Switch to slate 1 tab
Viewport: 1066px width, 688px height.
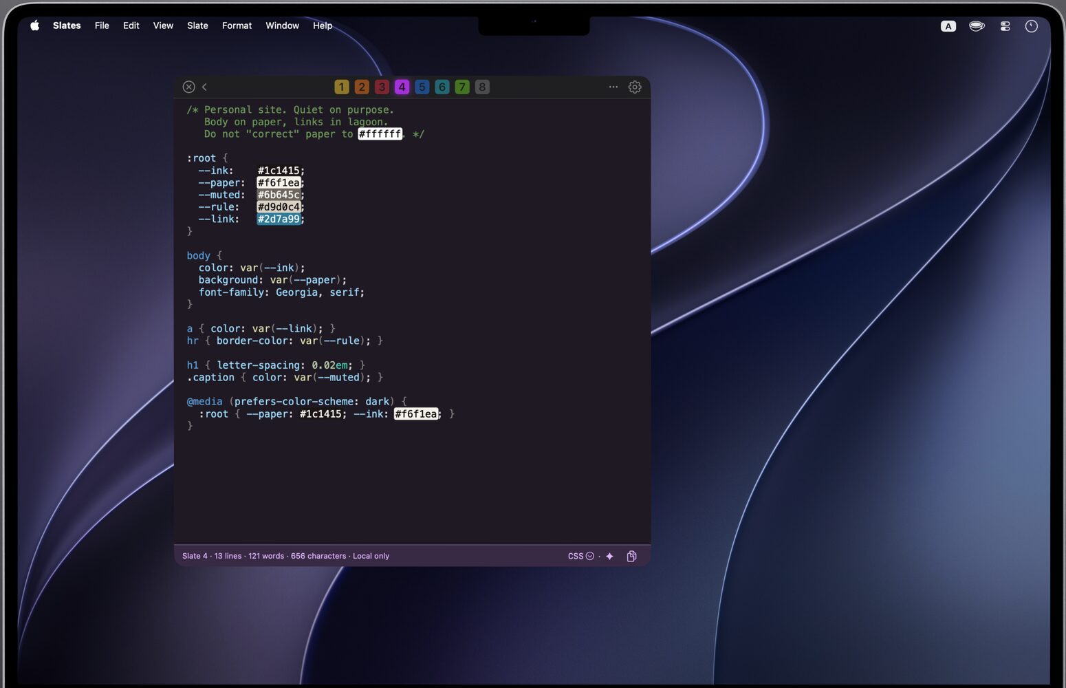point(342,87)
